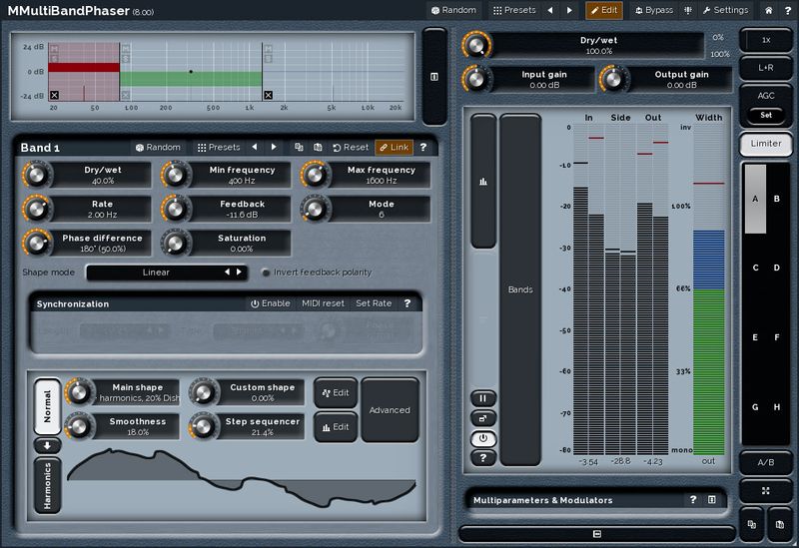Click the home icon in top bar
This screenshot has height=548, width=799.
[x=768, y=10]
